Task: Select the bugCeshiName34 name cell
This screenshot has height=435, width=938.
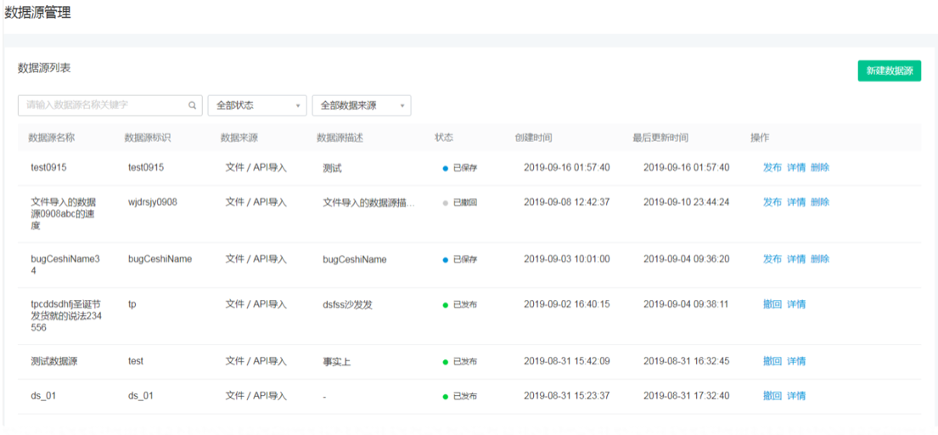Action: [65, 264]
